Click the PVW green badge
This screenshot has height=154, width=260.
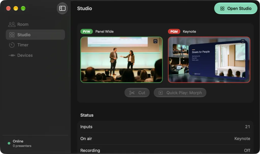coord(86,31)
